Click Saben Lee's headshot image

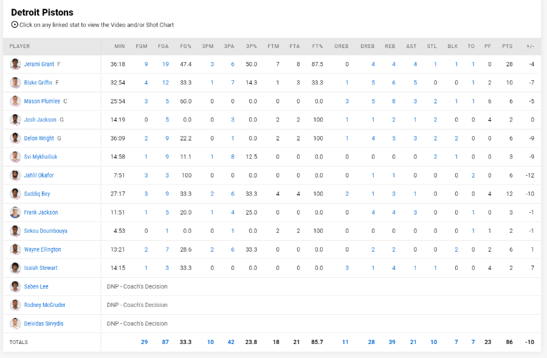pyautogui.click(x=15, y=286)
